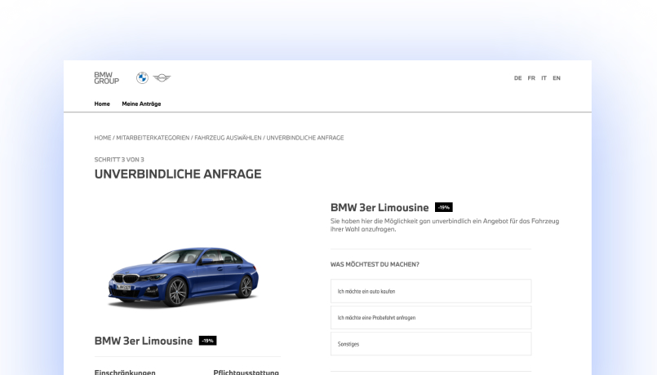The width and height of the screenshot is (657, 375).
Task: Open the Home menu item
Action: click(102, 104)
